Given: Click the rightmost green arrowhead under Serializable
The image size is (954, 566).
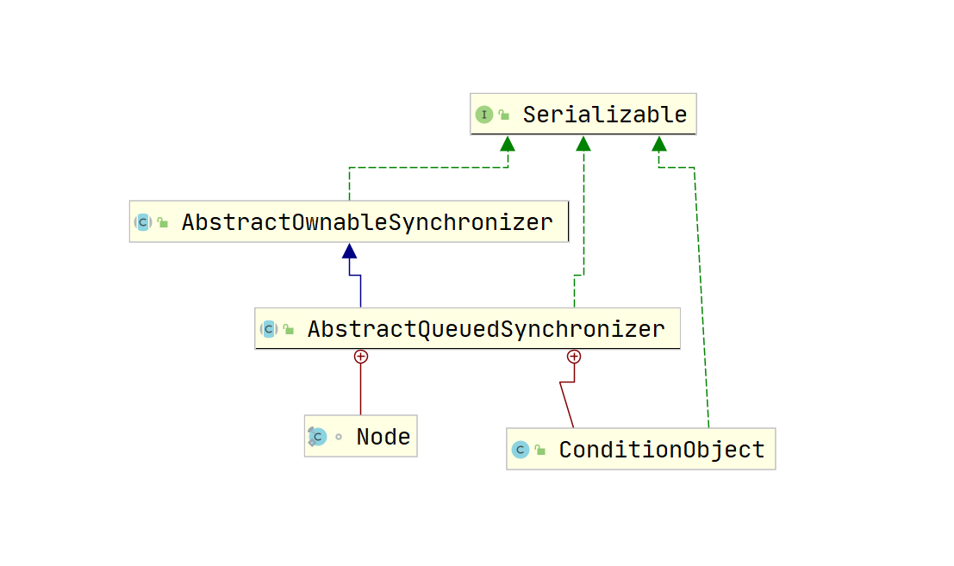Looking at the screenshot, I should click(659, 142).
